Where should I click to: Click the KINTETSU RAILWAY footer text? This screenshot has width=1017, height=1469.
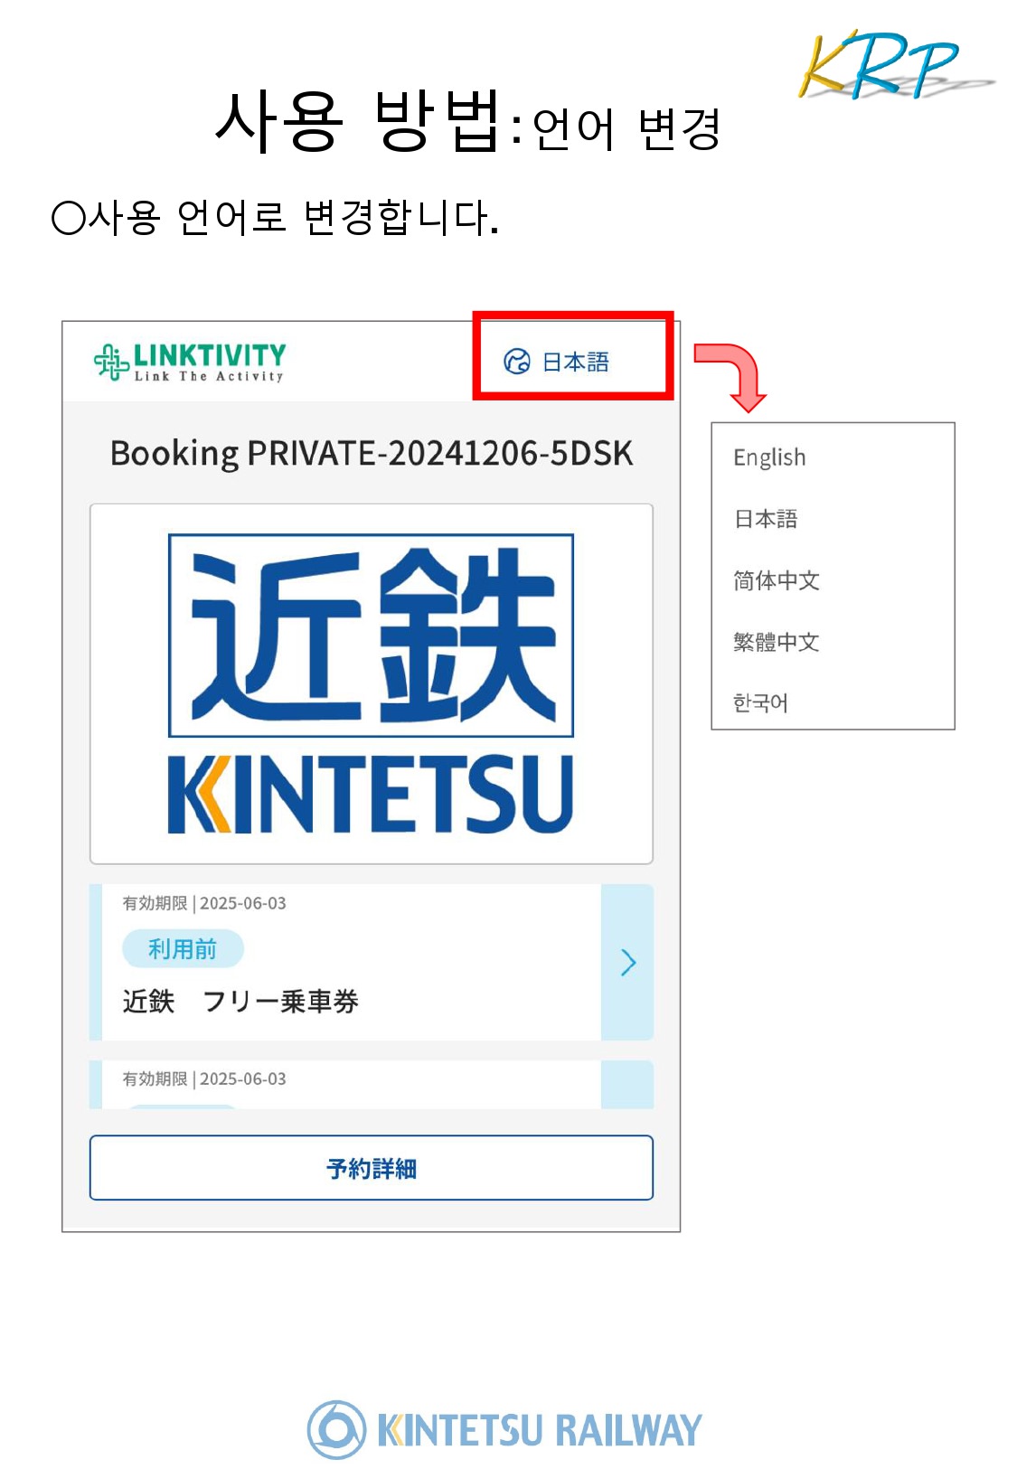(539, 1430)
